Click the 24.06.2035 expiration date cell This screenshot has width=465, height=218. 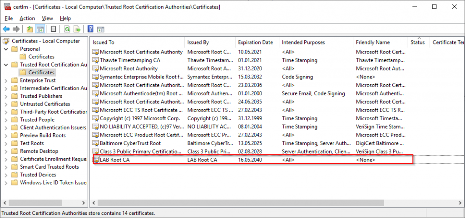click(x=250, y=102)
